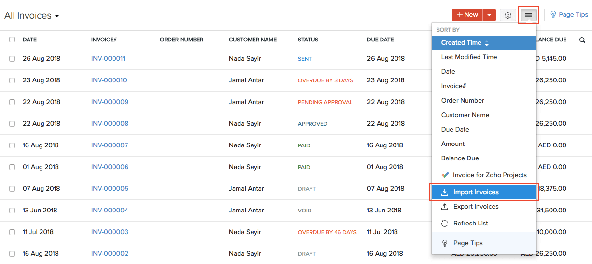Toggle the select-all checkbox in header
Image resolution: width=592 pixels, height=264 pixels.
click(12, 40)
